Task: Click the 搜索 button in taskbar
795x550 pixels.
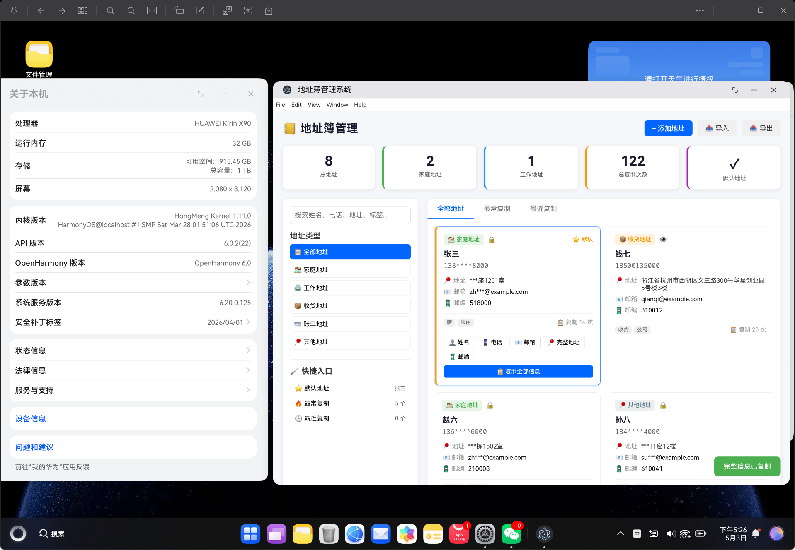Action: coord(52,534)
